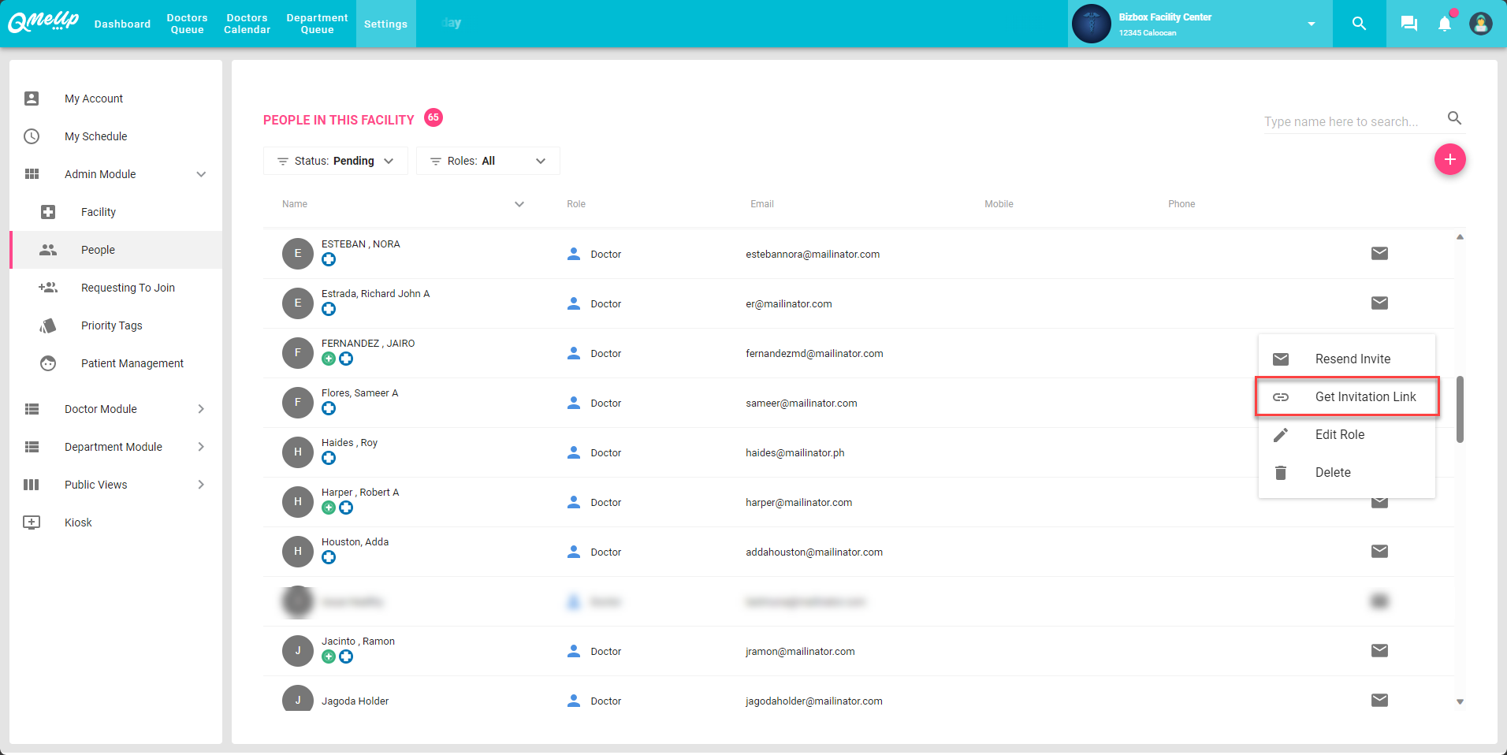Open the notifications bell icon

pos(1443,24)
